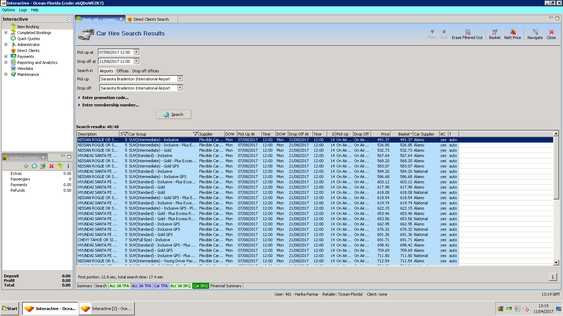Select the Airports search option
Image resolution: width=563 pixels, height=316 pixels.
(106, 71)
